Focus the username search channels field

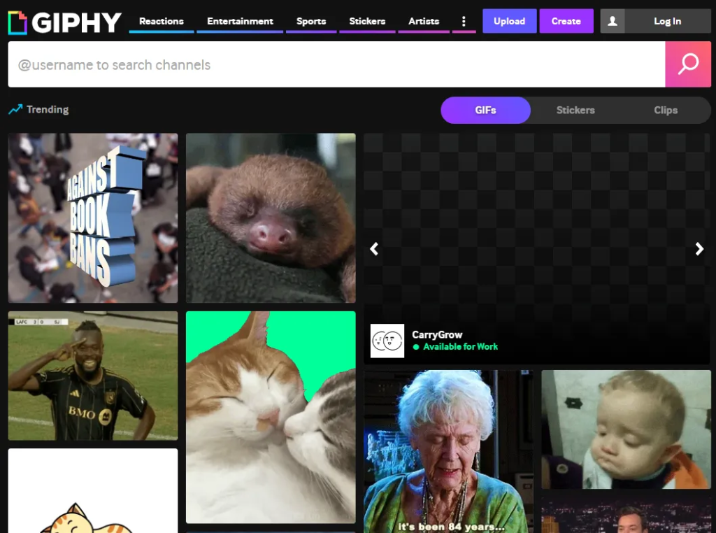336,64
